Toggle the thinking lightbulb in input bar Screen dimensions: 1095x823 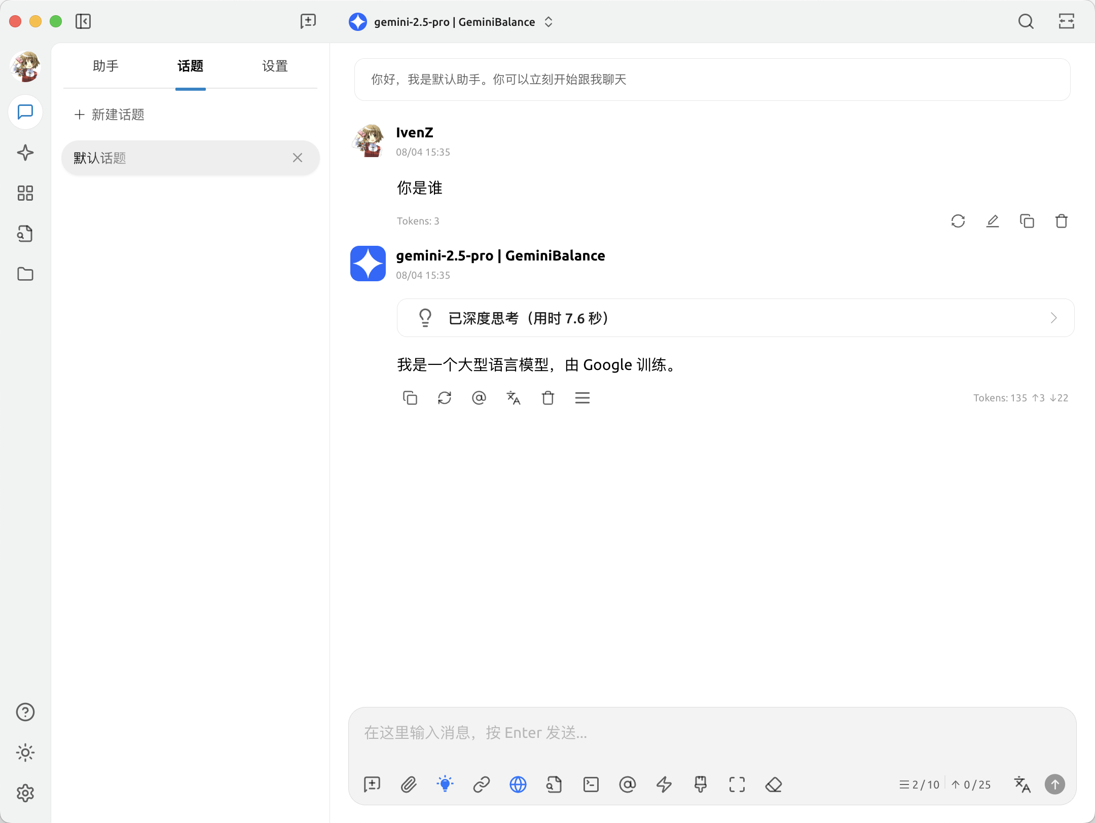[x=445, y=784]
